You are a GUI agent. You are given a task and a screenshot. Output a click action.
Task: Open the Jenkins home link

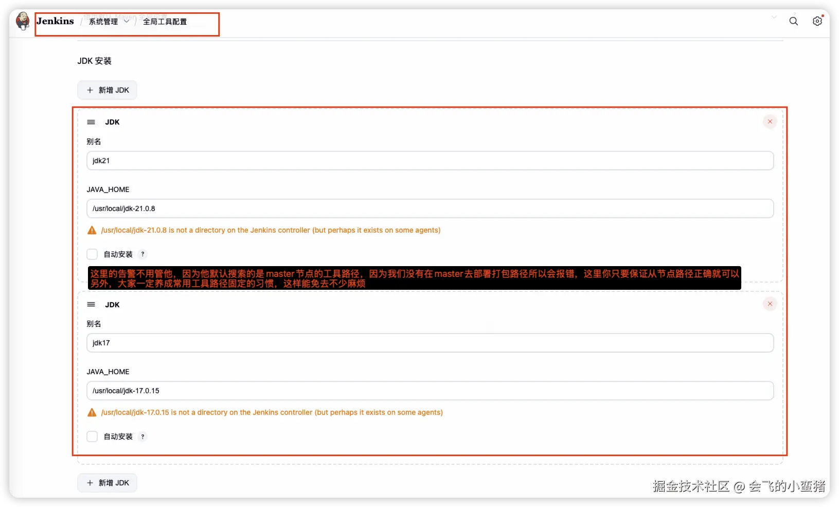tap(55, 21)
